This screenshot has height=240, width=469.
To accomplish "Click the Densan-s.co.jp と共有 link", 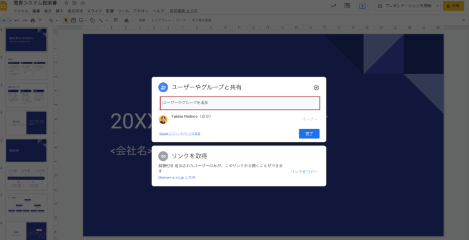I will (177, 178).
